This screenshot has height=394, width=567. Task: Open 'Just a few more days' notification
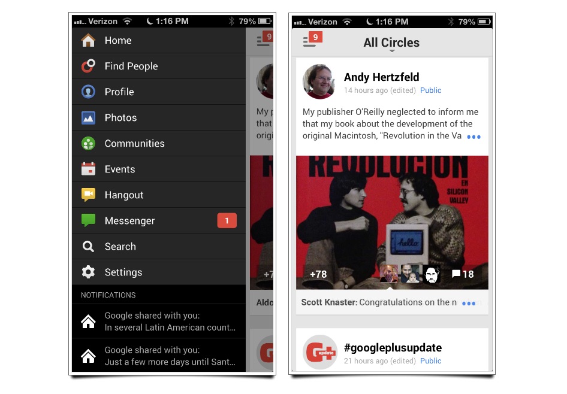159,355
